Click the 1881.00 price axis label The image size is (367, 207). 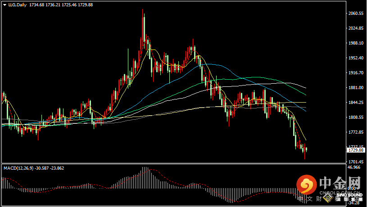point(356,88)
